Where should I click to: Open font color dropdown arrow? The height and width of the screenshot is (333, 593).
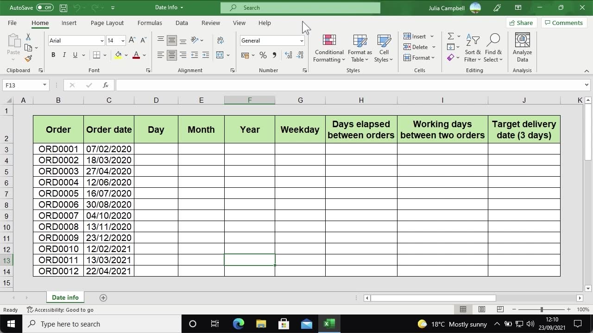144,55
